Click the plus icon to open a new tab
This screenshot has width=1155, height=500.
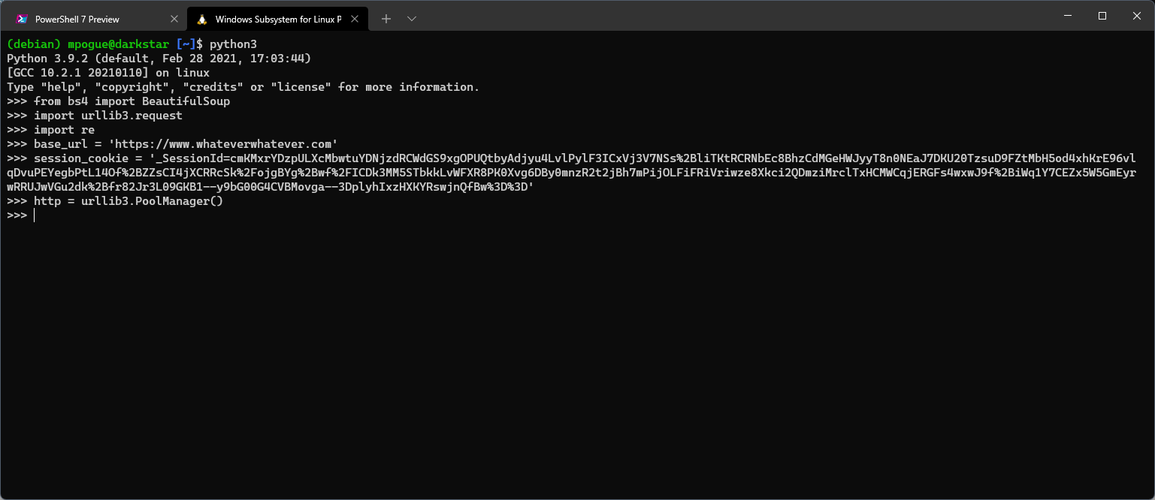386,18
